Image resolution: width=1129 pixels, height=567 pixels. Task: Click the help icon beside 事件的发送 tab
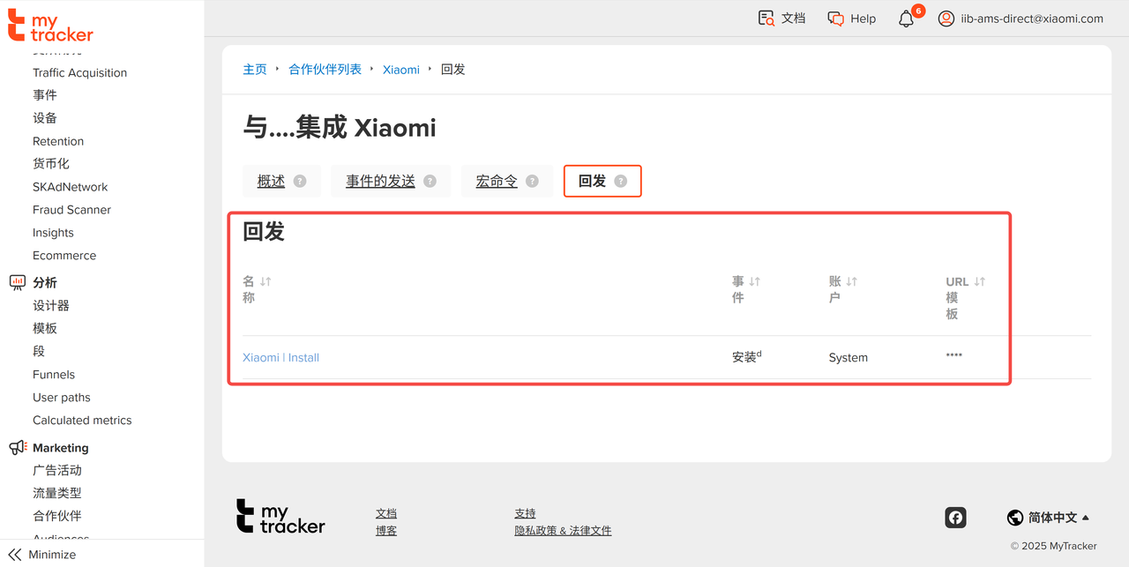click(430, 181)
